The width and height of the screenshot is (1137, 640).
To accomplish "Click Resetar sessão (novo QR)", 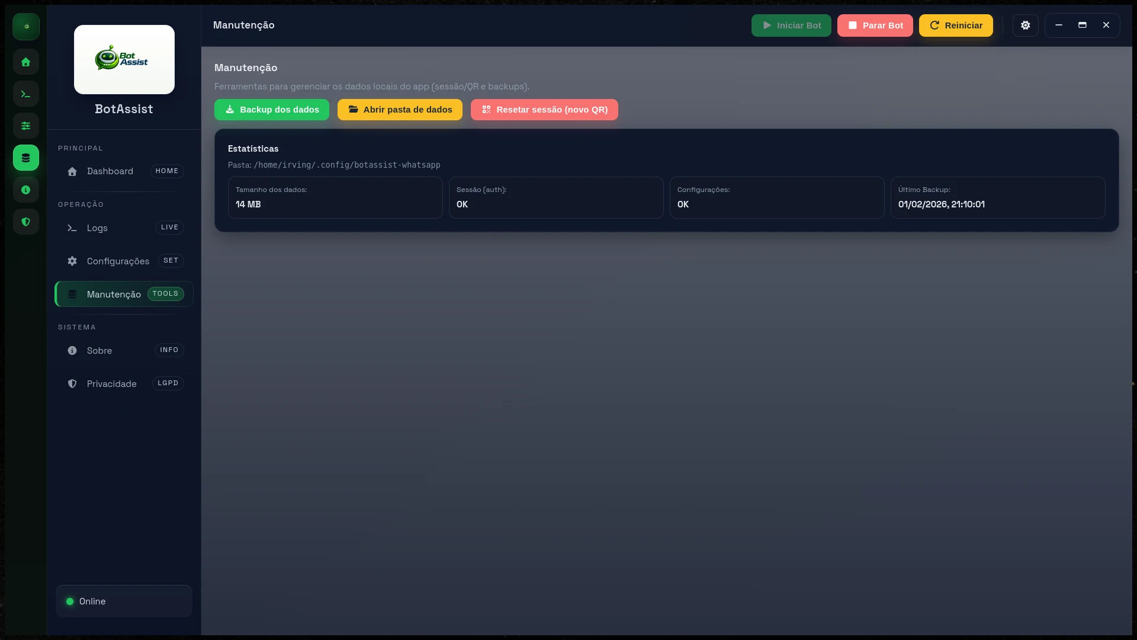I will click(x=544, y=110).
